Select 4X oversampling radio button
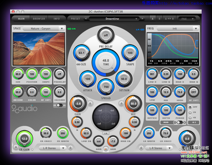The image size is (212, 165). pyautogui.click(x=190, y=117)
